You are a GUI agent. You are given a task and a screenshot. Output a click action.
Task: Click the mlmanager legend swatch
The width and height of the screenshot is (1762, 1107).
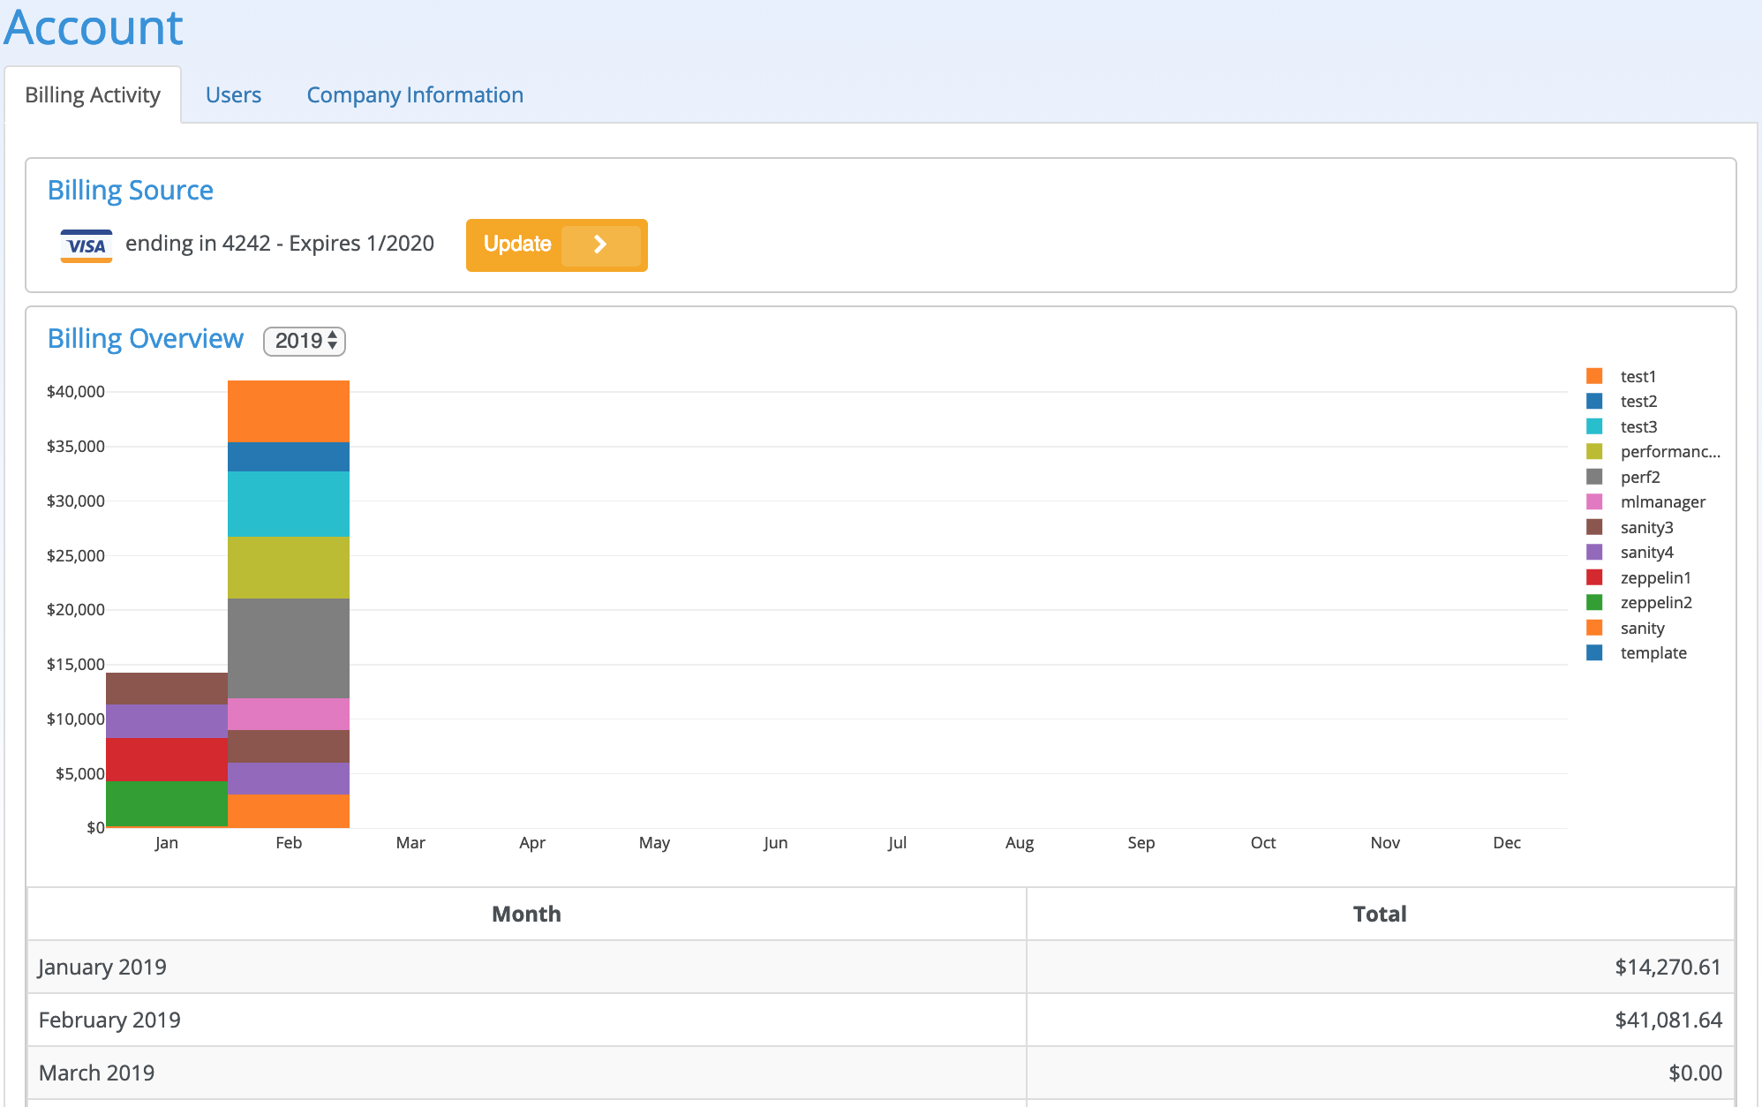(1594, 501)
